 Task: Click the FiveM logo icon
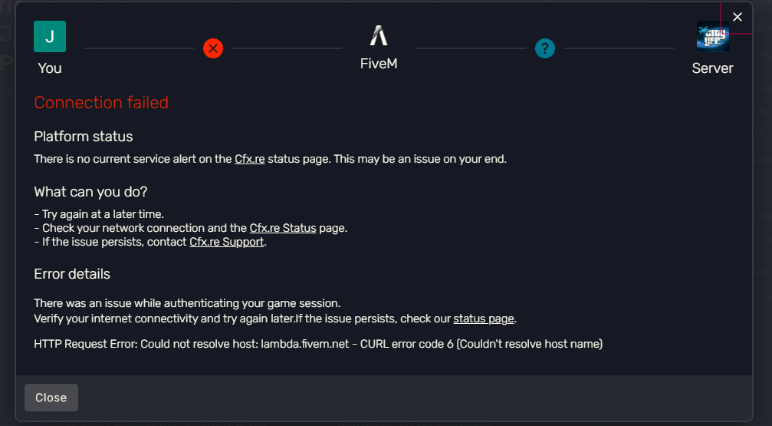379,35
